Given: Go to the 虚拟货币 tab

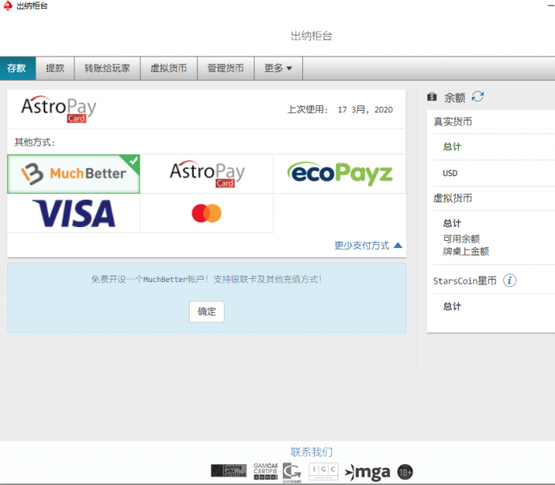Looking at the screenshot, I should pyautogui.click(x=168, y=69).
